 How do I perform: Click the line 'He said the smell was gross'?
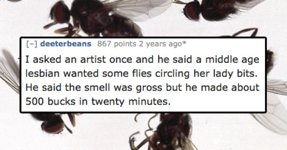point(142,87)
